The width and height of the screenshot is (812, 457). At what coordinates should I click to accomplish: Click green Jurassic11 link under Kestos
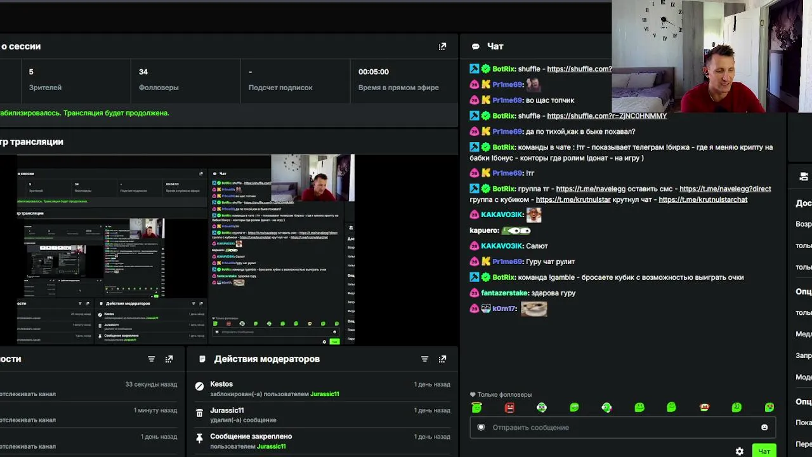tap(324, 394)
